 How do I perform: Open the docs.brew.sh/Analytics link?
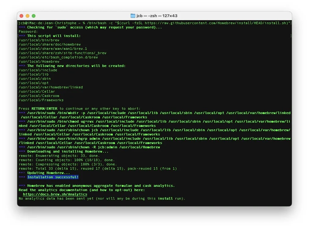coord(55,194)
